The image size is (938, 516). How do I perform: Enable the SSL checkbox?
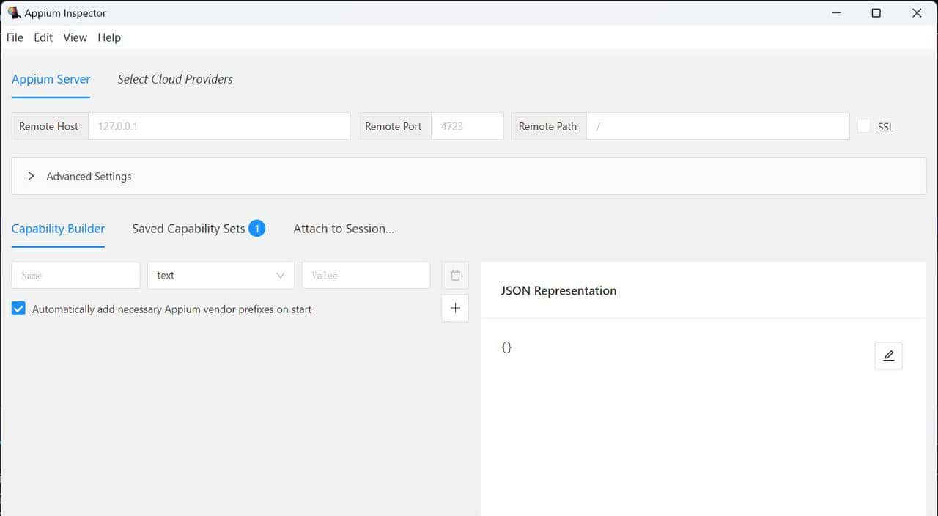(863, 126)
